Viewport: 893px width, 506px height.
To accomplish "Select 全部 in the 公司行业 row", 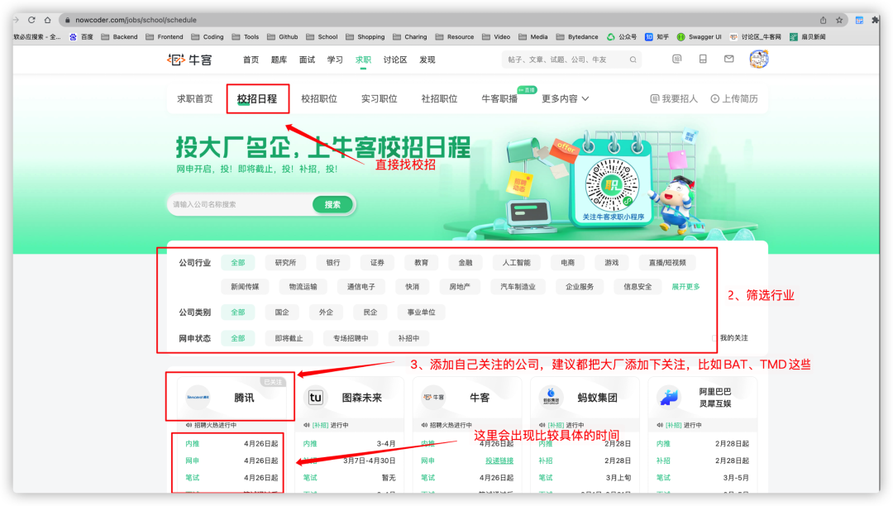I will click(238, 263).
